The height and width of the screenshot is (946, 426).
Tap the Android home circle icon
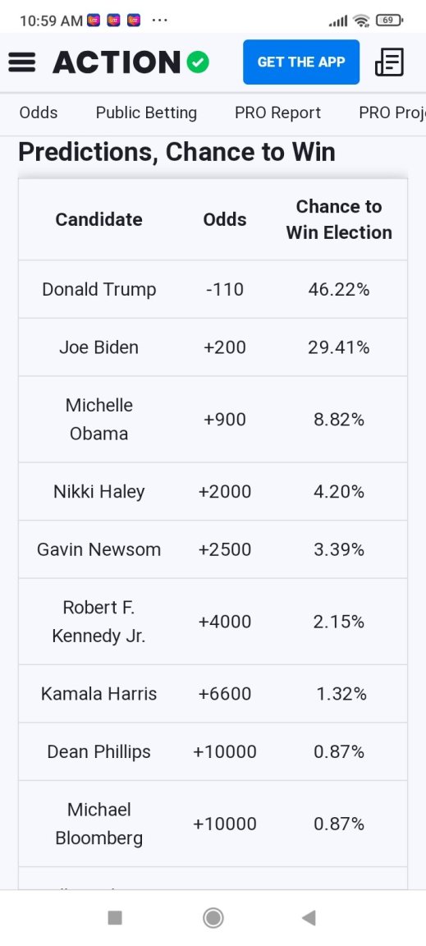[x=213, y=917]
